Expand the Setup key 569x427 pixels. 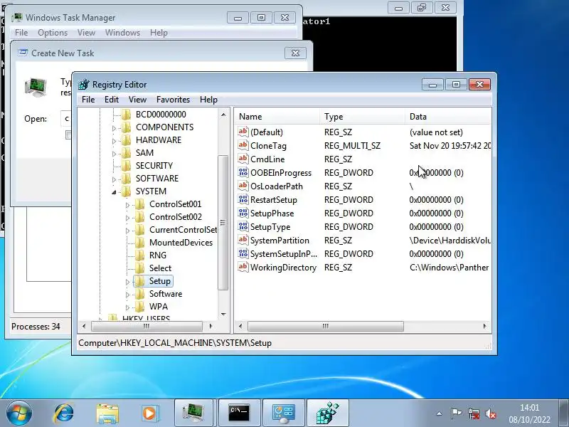127,282
